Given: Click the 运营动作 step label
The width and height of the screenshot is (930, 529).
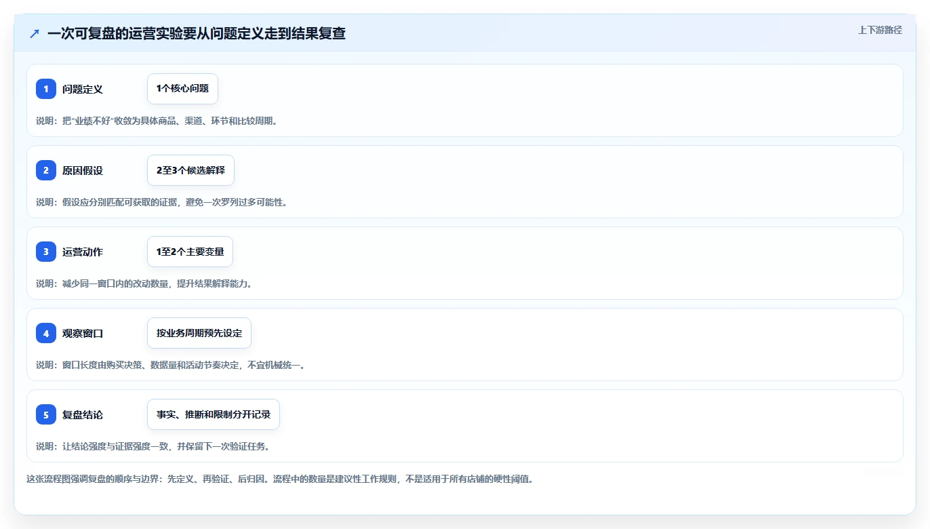Looking at the screenshot, I should click(83, 252).
